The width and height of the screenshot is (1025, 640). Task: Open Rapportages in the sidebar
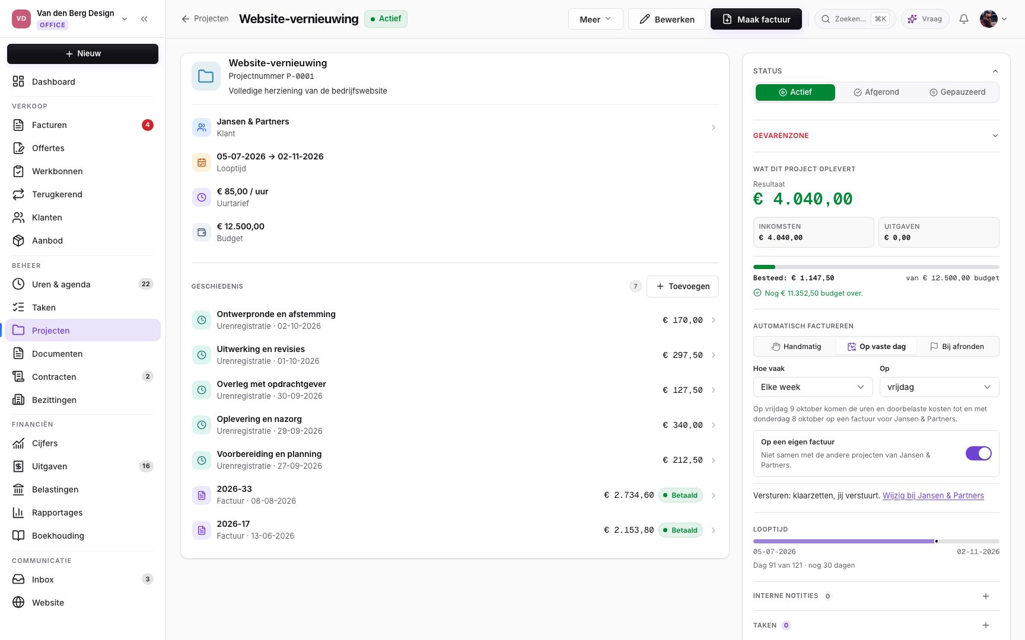[83, 513]
